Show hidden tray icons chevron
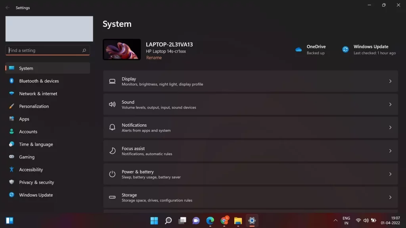 pos(335,220)
